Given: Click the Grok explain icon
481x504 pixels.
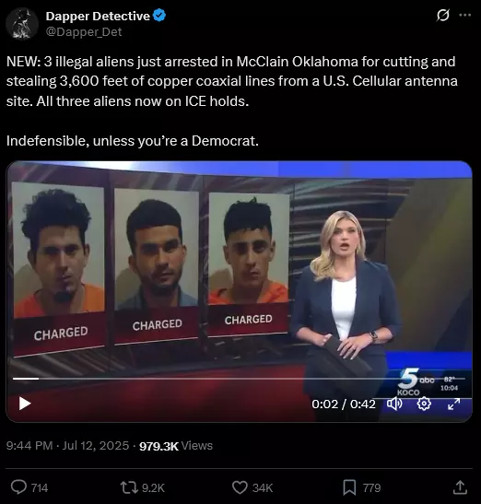Looking at the screenshot, I should click(x=442, y=15).
